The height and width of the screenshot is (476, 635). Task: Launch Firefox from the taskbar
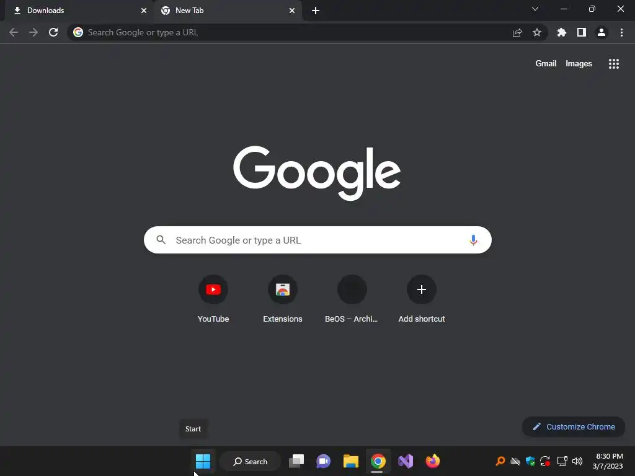click(x=432, y=461)
